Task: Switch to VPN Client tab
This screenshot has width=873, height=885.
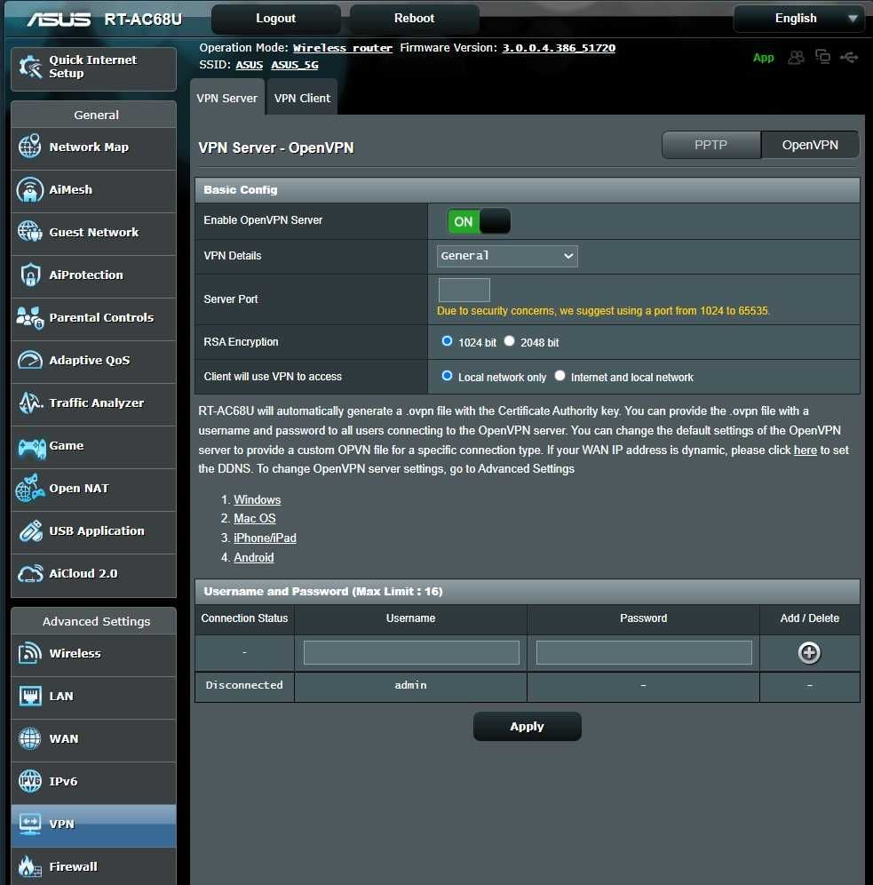Action: click(x=302, y=98)
